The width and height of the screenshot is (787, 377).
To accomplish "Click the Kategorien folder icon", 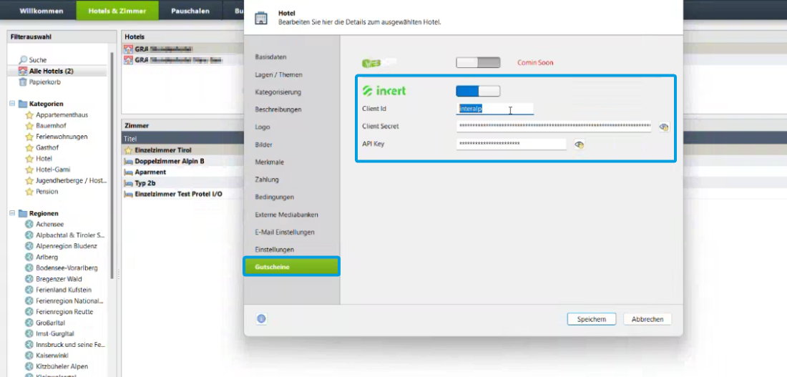I will pyautogui.click(x=23, y=104).
